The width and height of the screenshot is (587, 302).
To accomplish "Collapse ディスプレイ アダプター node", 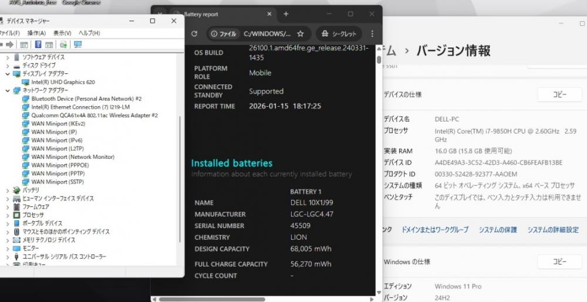I will point(8,74).
